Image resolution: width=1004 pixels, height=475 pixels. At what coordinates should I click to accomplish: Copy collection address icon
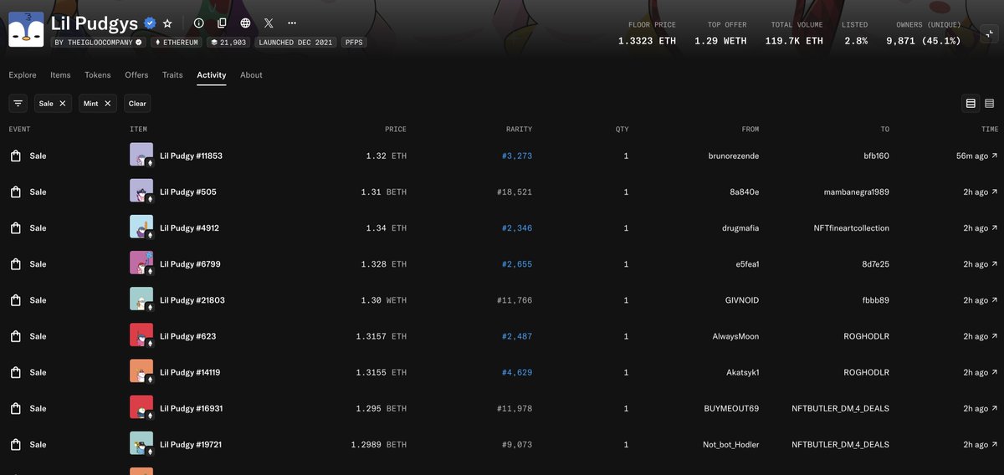click(222, 23)
